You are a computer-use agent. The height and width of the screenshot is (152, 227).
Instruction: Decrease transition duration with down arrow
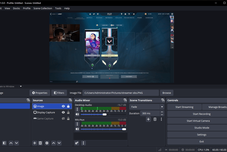(x=162, y=115)
